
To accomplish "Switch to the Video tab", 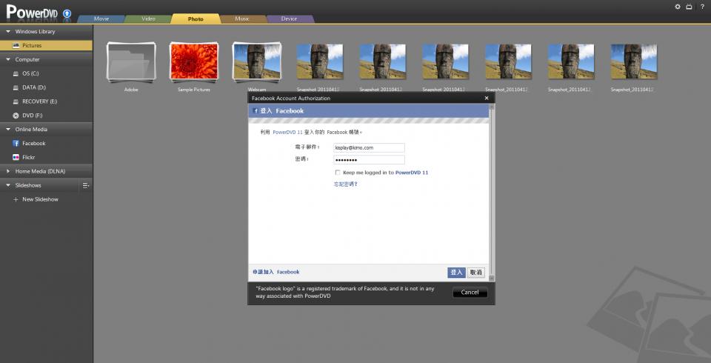I will coord(148,19).
